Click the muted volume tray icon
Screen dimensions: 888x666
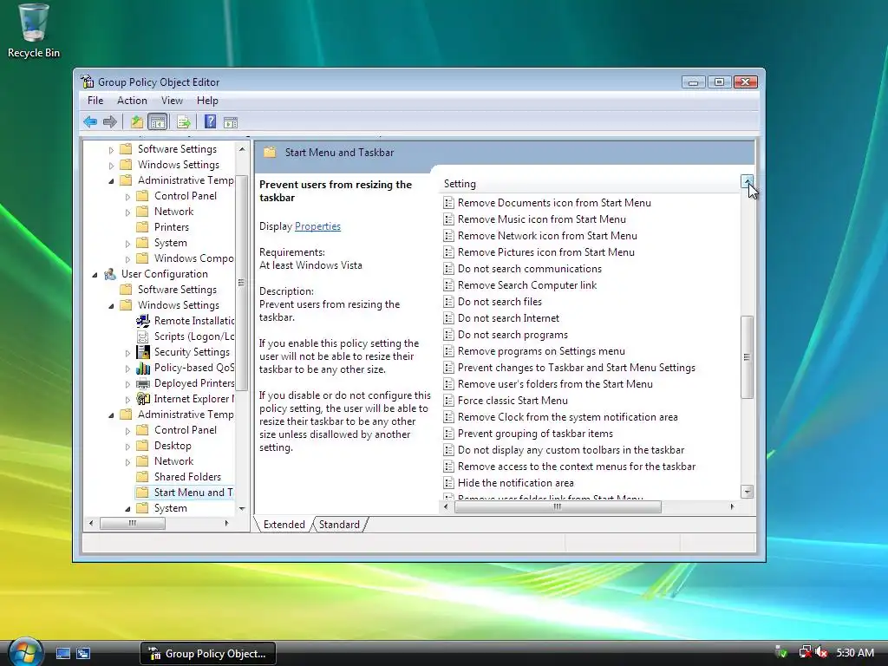coord(821,652)
